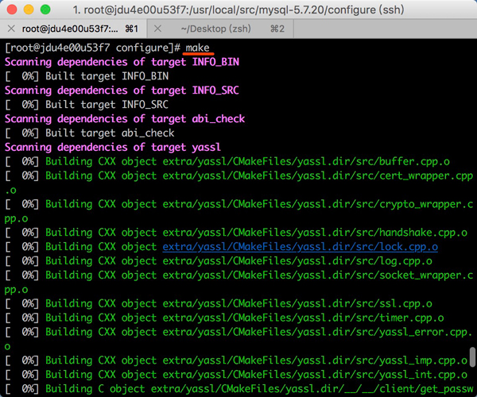Click the timer.cpp.o build line
The image size is (477, 397).
224,318
